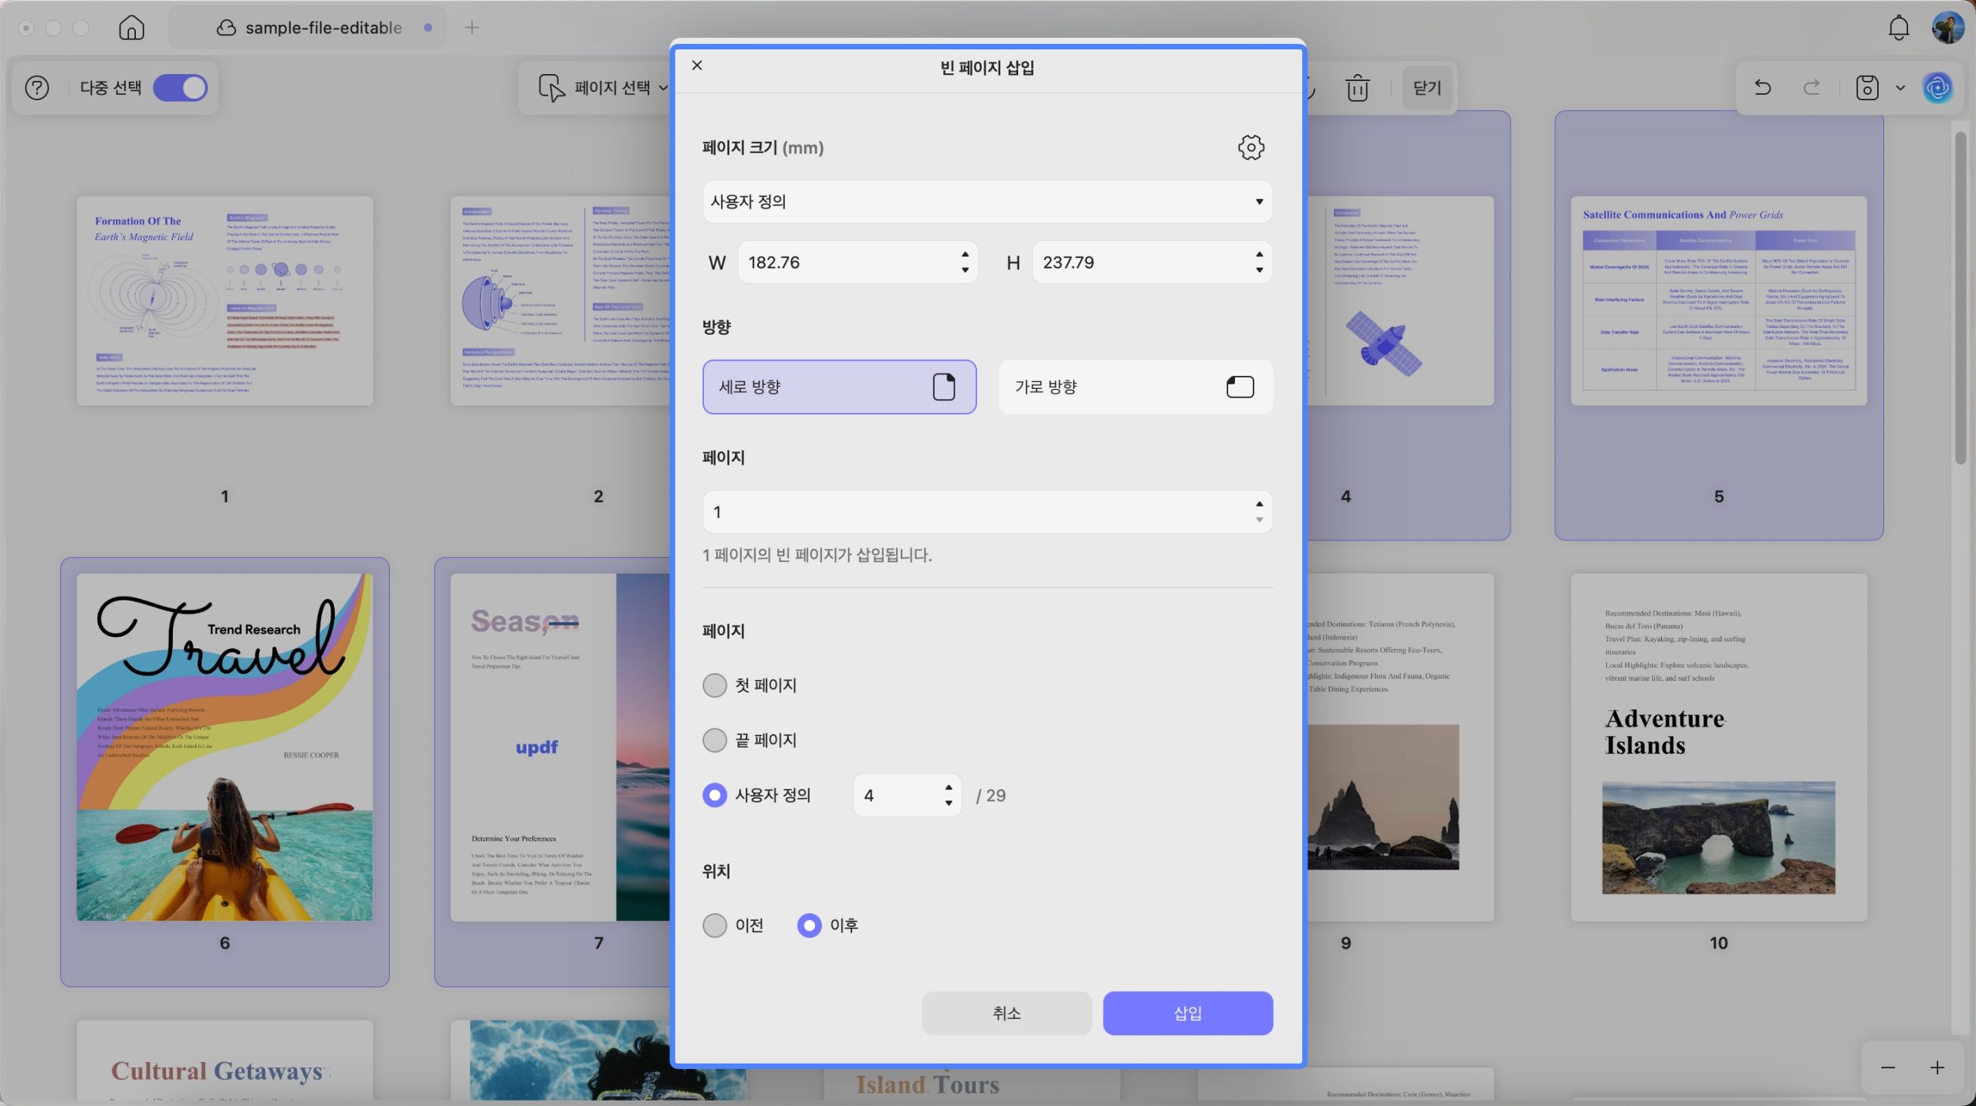Click the 삽입 button
Image resolution: width=1976 pixels, height=1106 pixels.
point(1188,1013)
